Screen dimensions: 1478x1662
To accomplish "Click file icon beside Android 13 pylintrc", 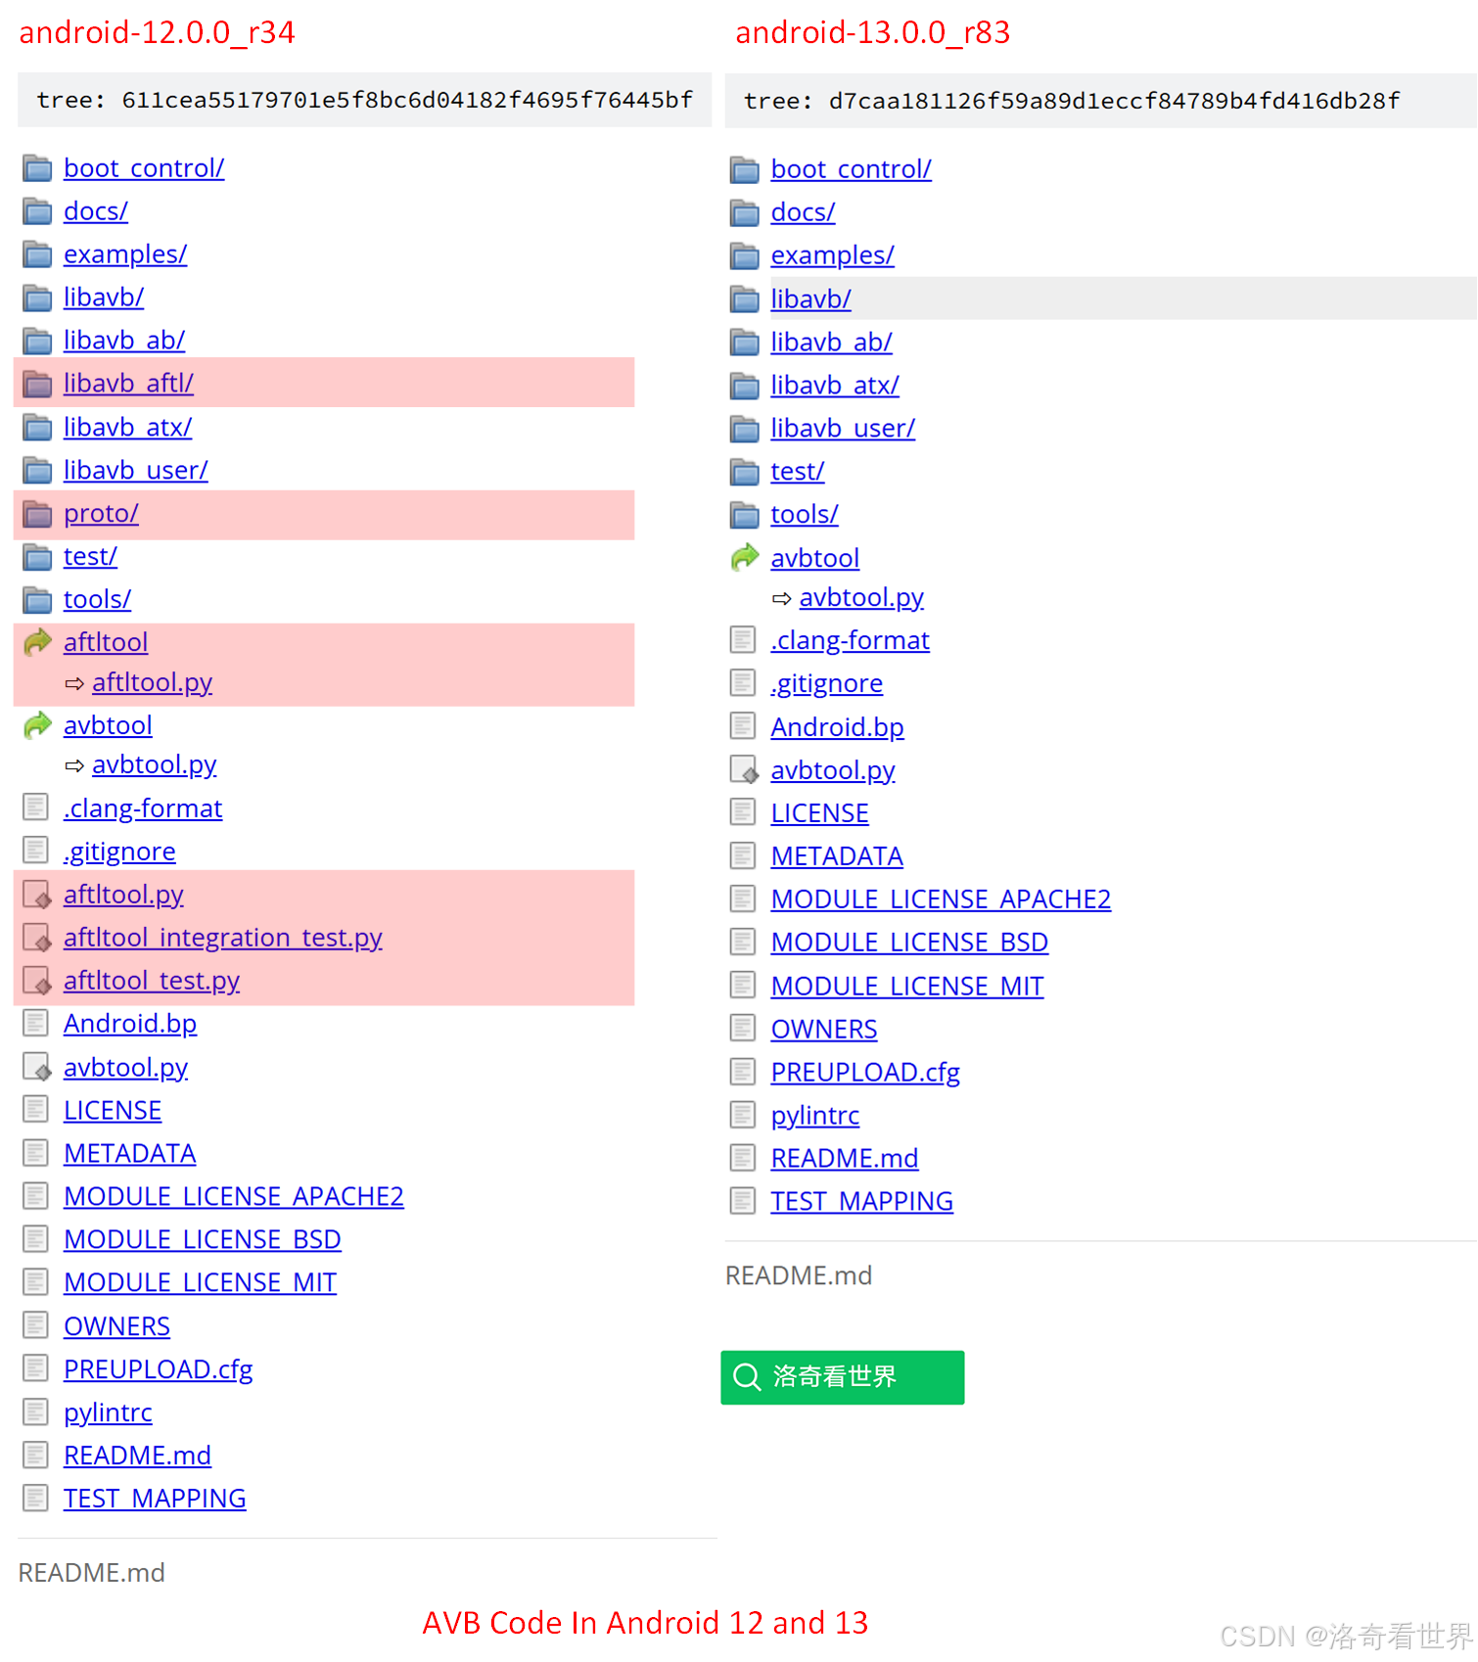I will (x=743, y=1114).
